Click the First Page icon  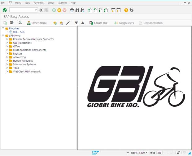[x=90, y=10]
